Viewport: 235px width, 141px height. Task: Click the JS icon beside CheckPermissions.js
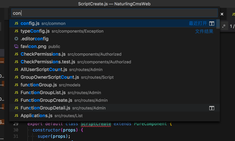[x=17, y=54]
